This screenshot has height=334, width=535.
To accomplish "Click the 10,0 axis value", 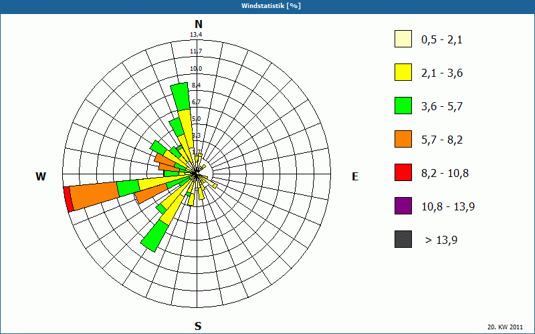I will [x=196, y=69].
